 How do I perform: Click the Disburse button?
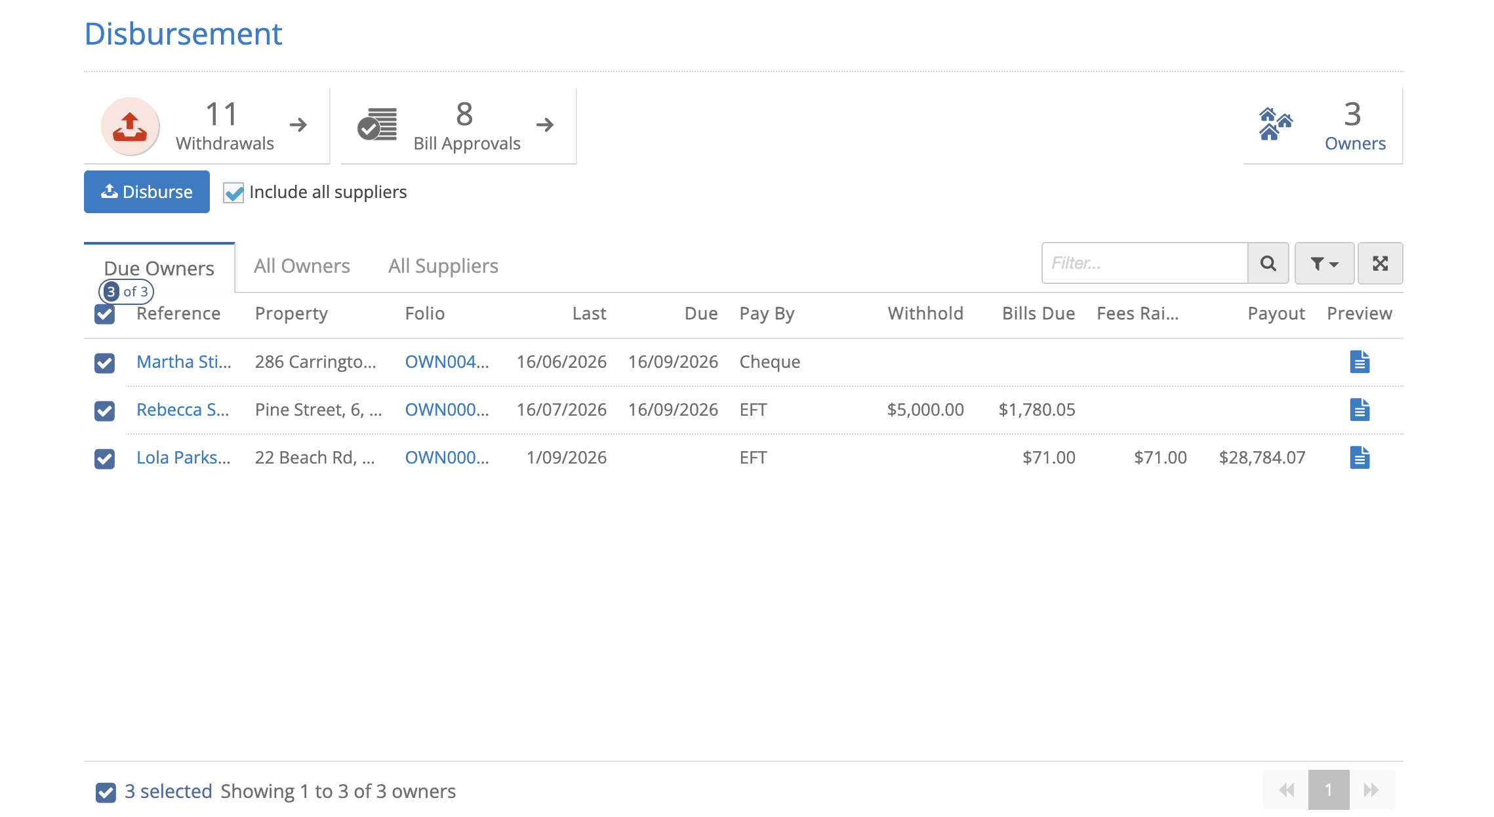(x=147, y=191)
